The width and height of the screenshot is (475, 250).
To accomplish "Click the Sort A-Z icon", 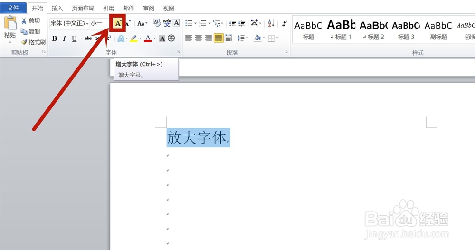I will (x=271, y=23).
